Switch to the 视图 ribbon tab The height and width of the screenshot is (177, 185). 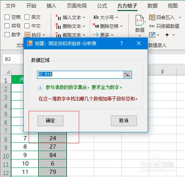(x=173, y=6)
